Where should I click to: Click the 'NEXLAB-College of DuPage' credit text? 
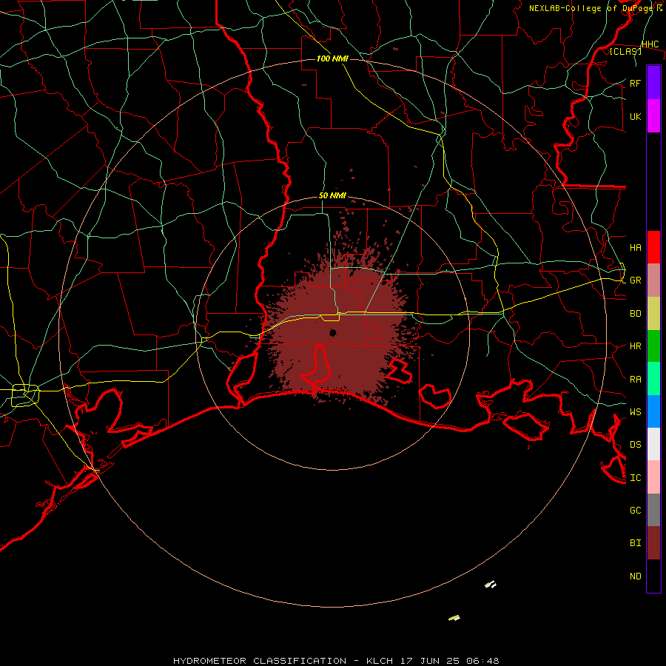(591, 8)
